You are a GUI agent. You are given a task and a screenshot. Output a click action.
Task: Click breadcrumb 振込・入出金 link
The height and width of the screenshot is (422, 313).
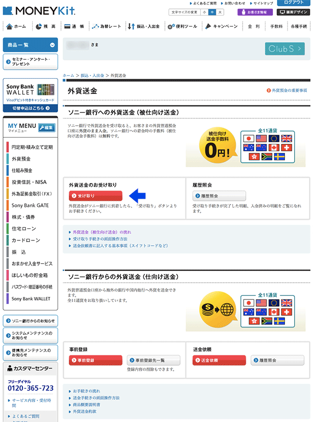coord(92,76)
